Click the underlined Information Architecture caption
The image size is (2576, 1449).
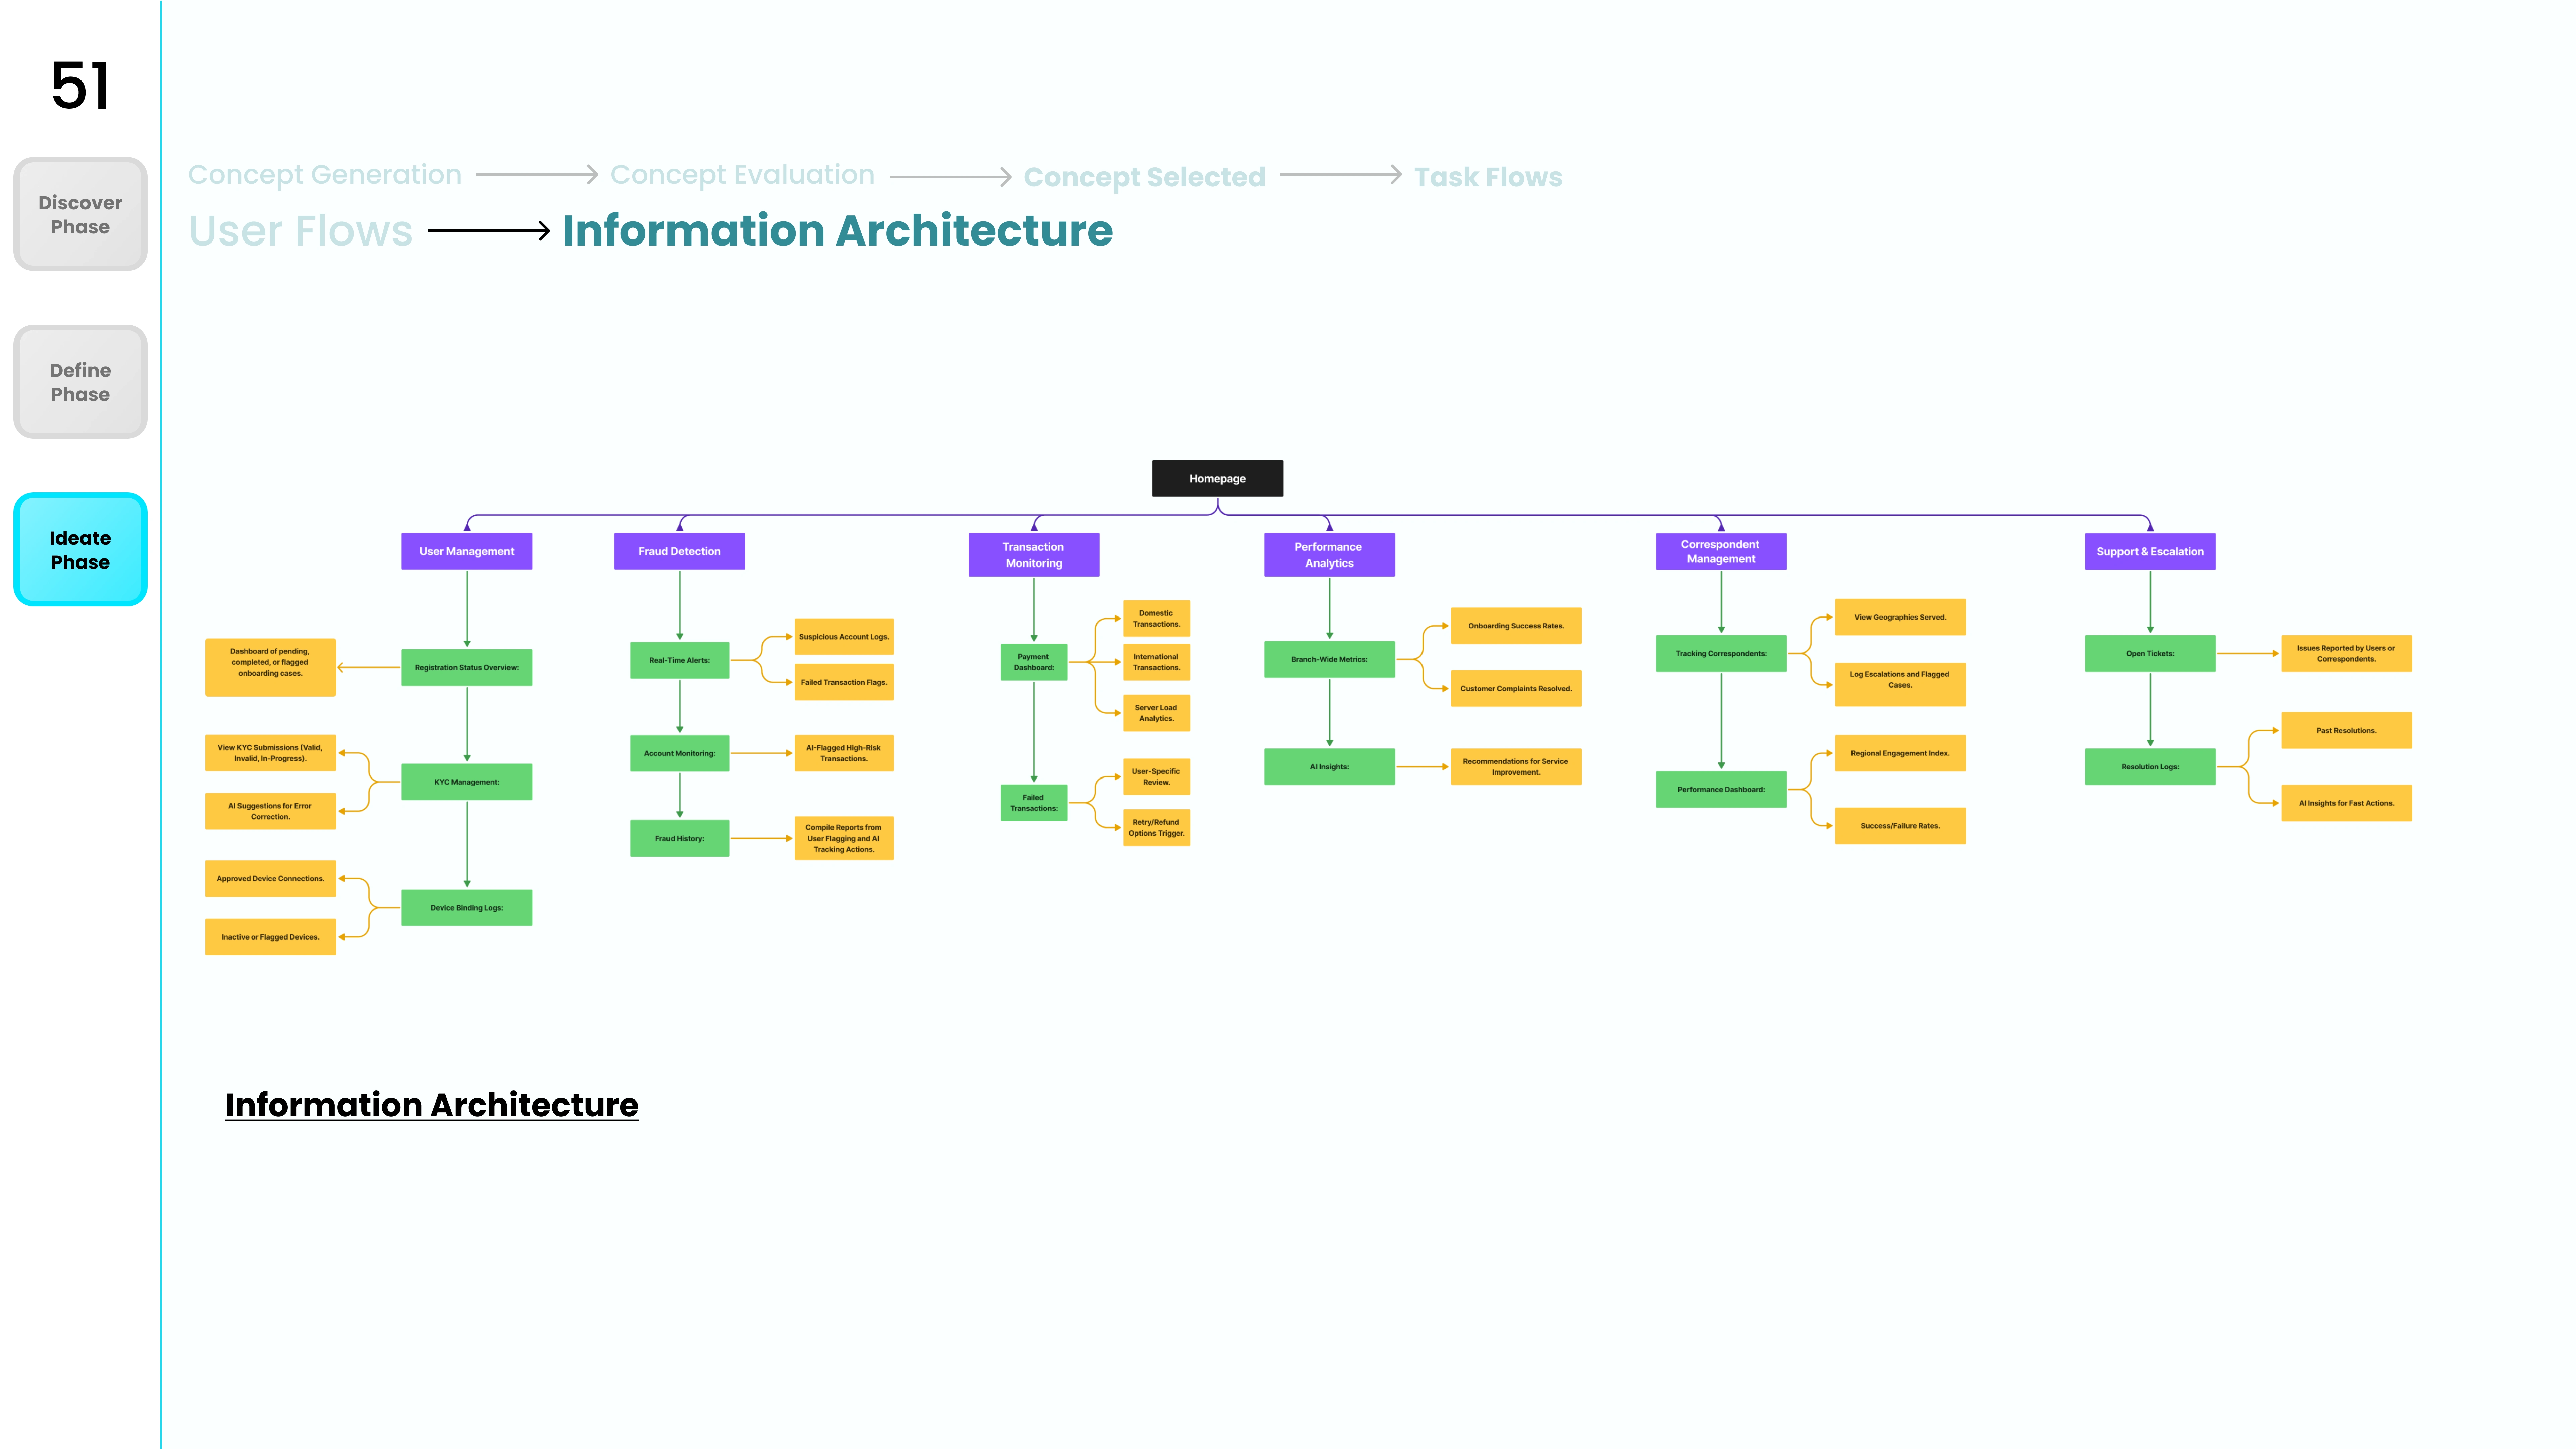pos(432,1105)
